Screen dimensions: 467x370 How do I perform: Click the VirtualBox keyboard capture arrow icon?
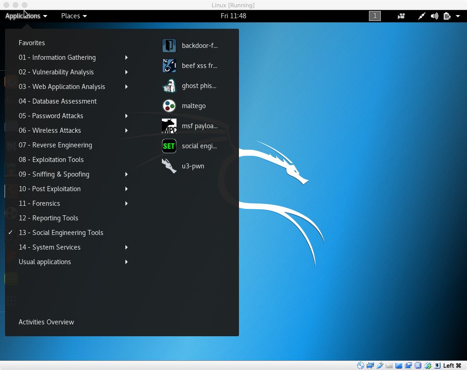[x=437, y=365]
